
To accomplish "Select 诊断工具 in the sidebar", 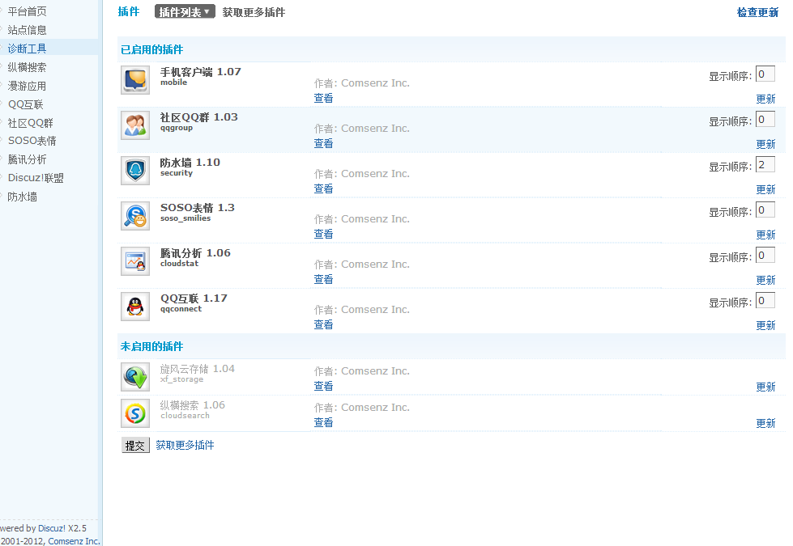I will pos(28,49).
